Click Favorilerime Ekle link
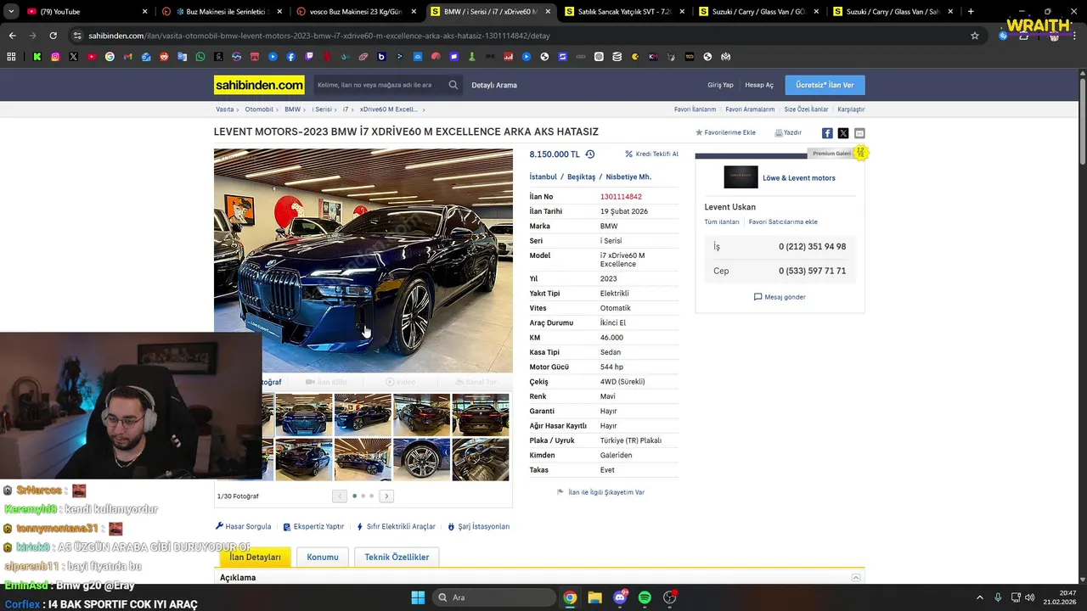The image size is (1087, 611). (725, 133)
